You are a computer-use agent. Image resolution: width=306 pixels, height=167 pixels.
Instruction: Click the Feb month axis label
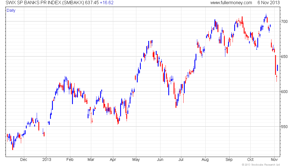click(70, 159)
